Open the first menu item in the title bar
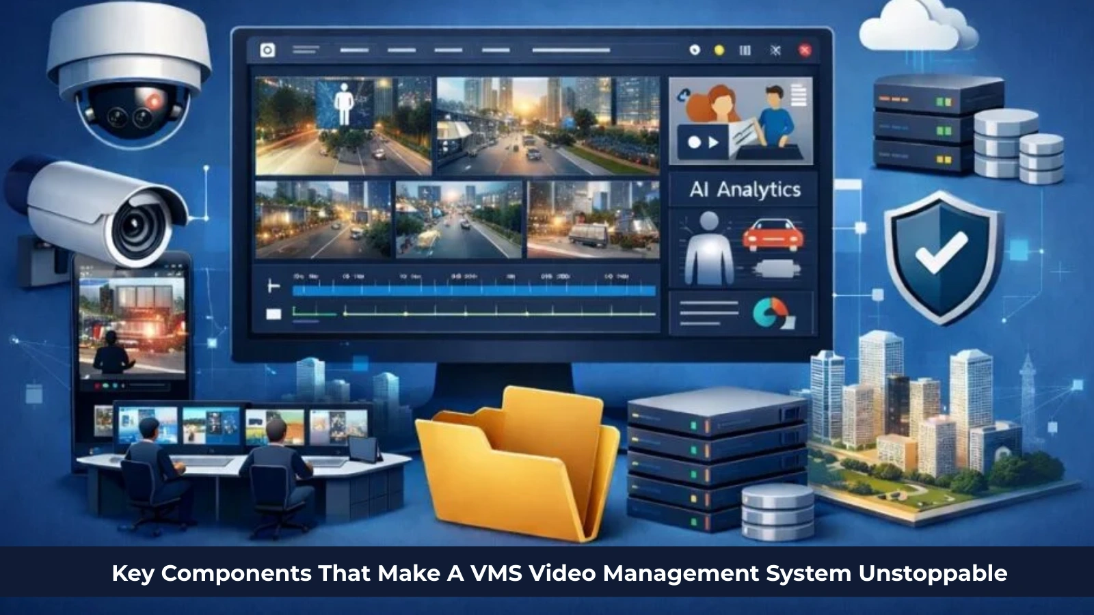The image size is (1094, 615). point(306,50)
